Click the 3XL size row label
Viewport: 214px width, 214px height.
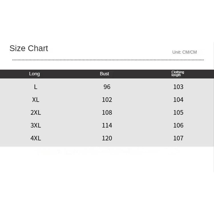[36, 125]
